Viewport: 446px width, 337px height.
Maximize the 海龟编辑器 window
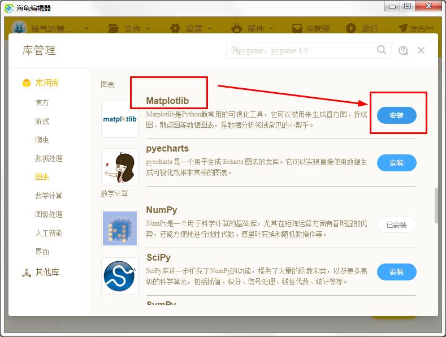(408, 6)
